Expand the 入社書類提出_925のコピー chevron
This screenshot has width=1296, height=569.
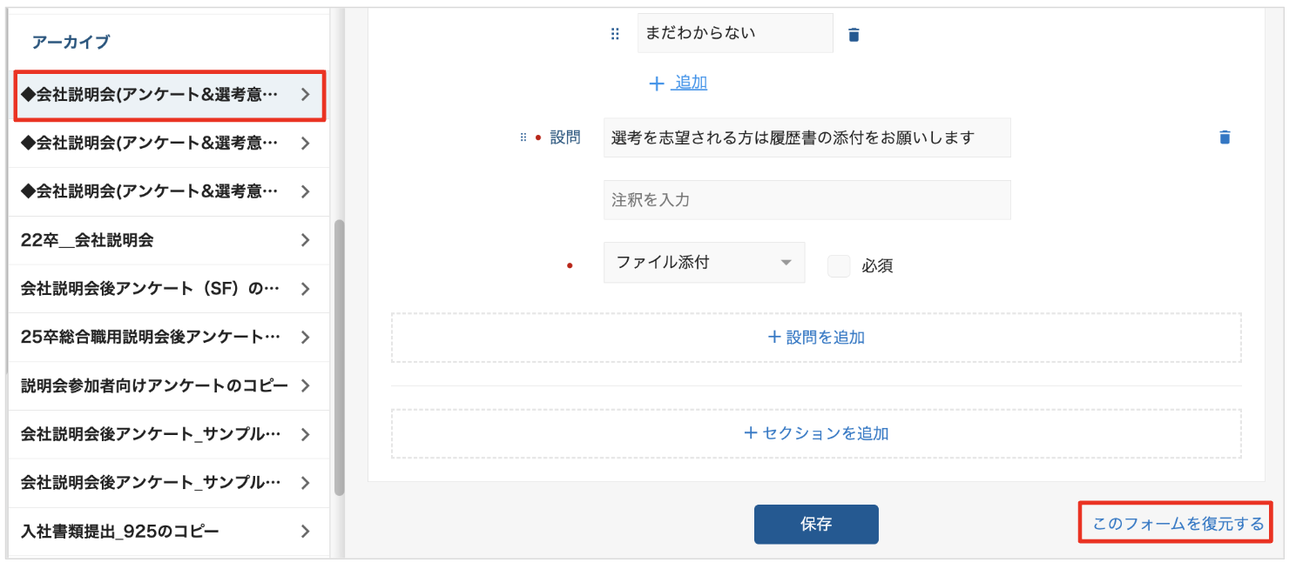pyautogui.click(x=305, y=531)
